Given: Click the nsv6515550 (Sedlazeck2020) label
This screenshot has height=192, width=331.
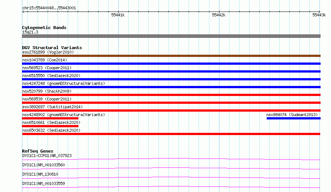Looking at the screenshot, I should pyautogui.click(x=51, y=76).
